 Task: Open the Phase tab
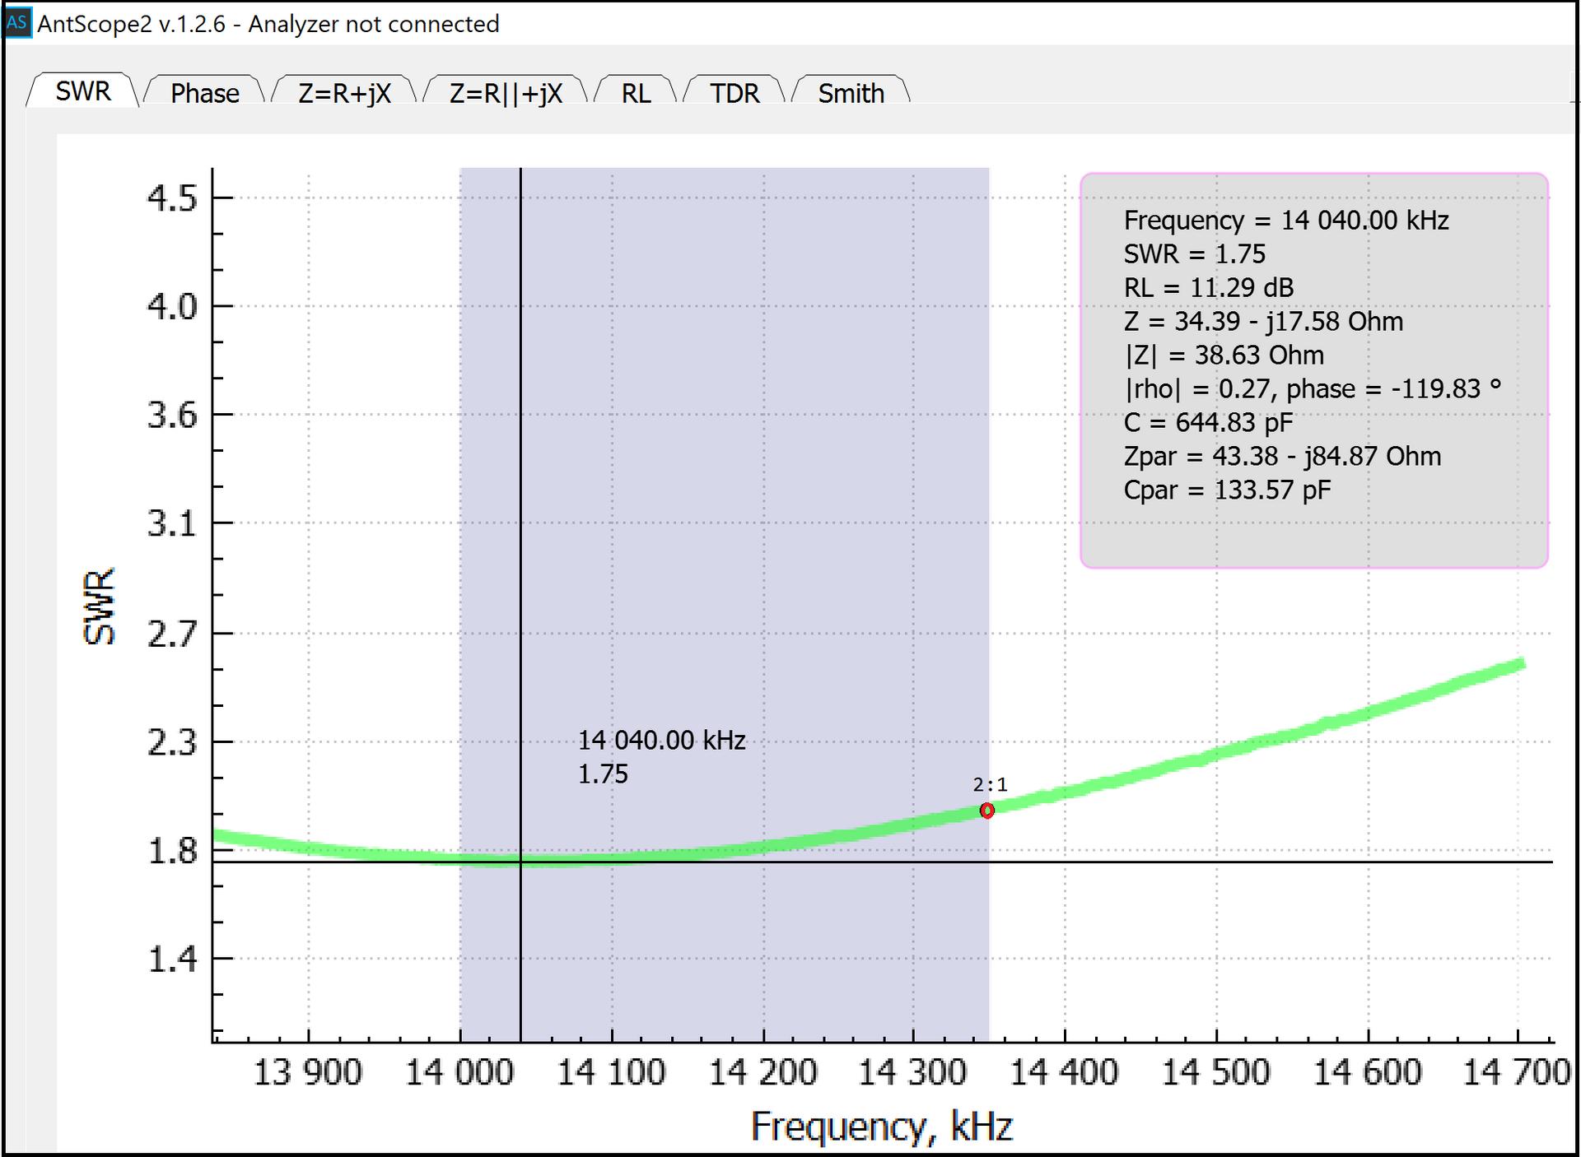[204, 93]
